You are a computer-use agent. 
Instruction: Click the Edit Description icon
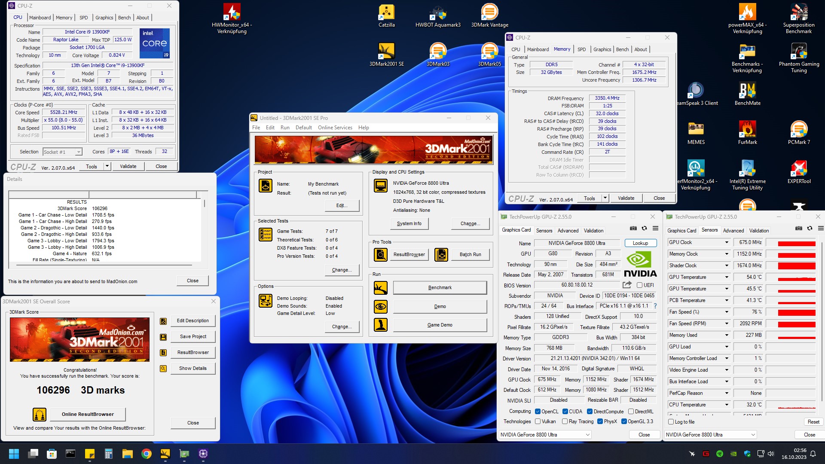tap(163, 321)
